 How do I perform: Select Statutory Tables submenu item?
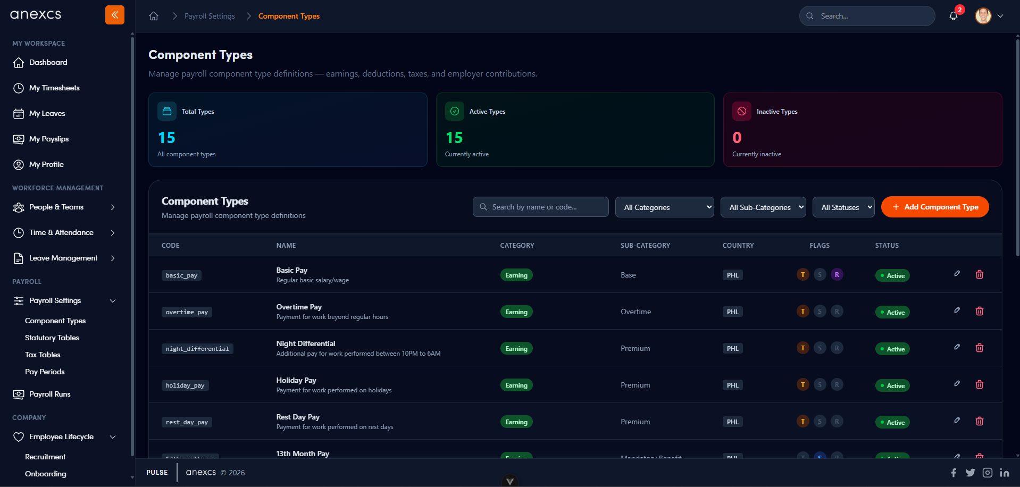click(x=52, y=338)
